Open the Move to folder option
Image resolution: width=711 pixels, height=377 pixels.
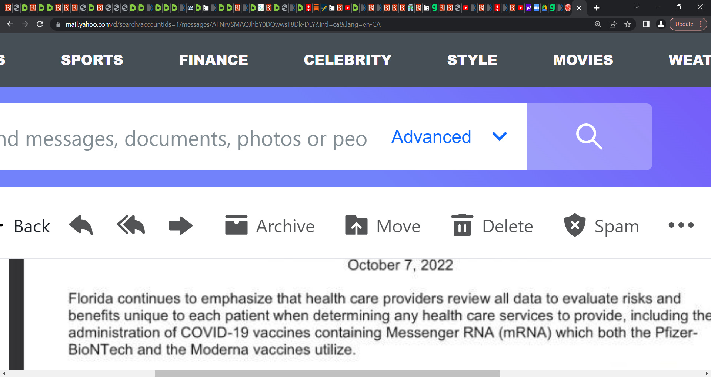383,226
